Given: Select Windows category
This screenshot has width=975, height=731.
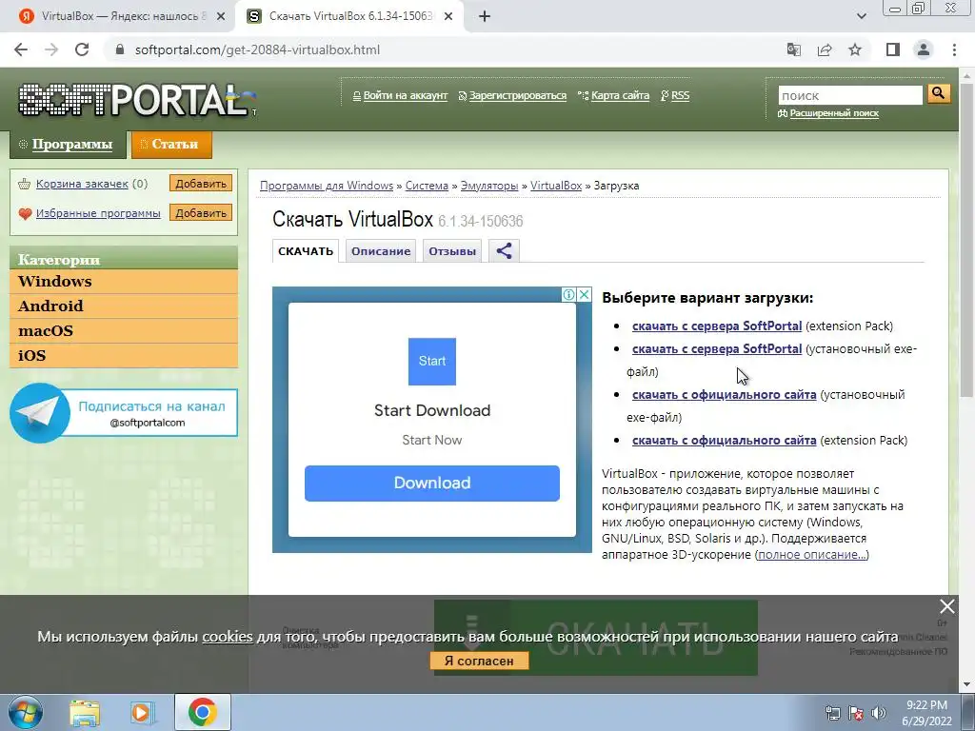Looking at the screenshot, I should click(x=124, y=282).
